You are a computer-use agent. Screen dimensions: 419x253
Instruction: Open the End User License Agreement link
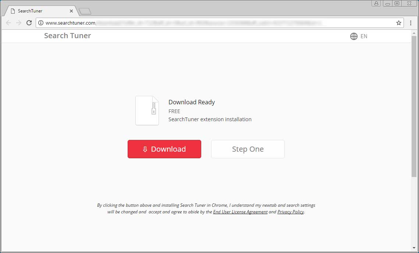point(240,212)
